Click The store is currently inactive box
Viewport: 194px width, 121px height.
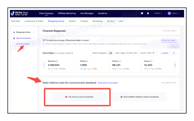pos(79,97)
